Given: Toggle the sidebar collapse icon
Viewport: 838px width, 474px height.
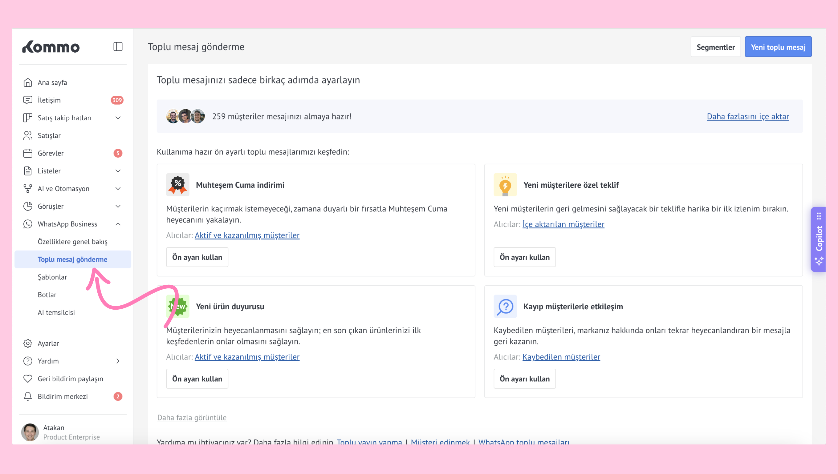Looking at the screenshot, I should pyautogui.click(x=118, y=46).
